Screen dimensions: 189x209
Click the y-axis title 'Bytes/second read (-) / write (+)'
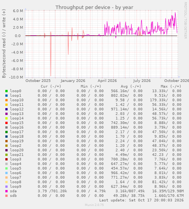click(4, 44)
